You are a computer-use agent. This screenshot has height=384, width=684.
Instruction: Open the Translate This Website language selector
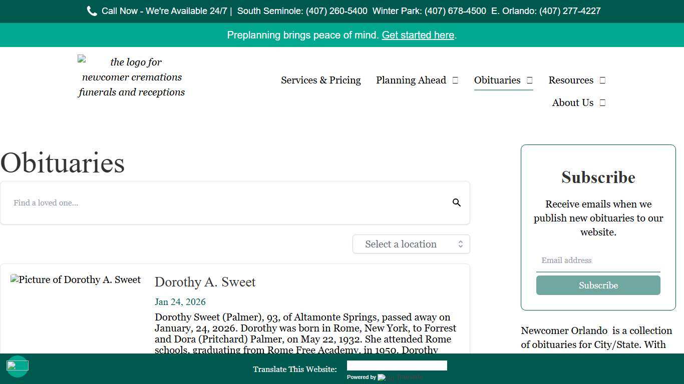coord(397,366)
